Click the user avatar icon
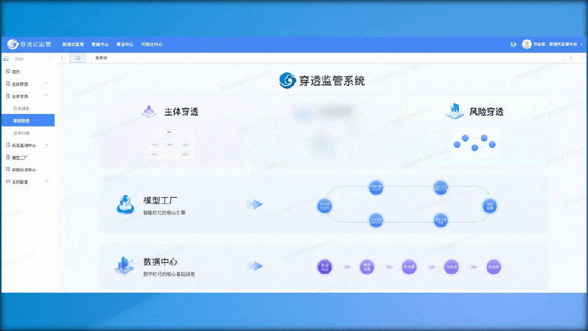Screen dimensions: 588x331 click(x=526, y=44)
